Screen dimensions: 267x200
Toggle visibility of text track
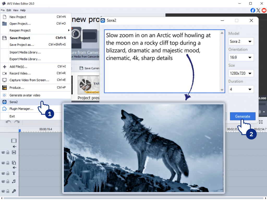3,174
